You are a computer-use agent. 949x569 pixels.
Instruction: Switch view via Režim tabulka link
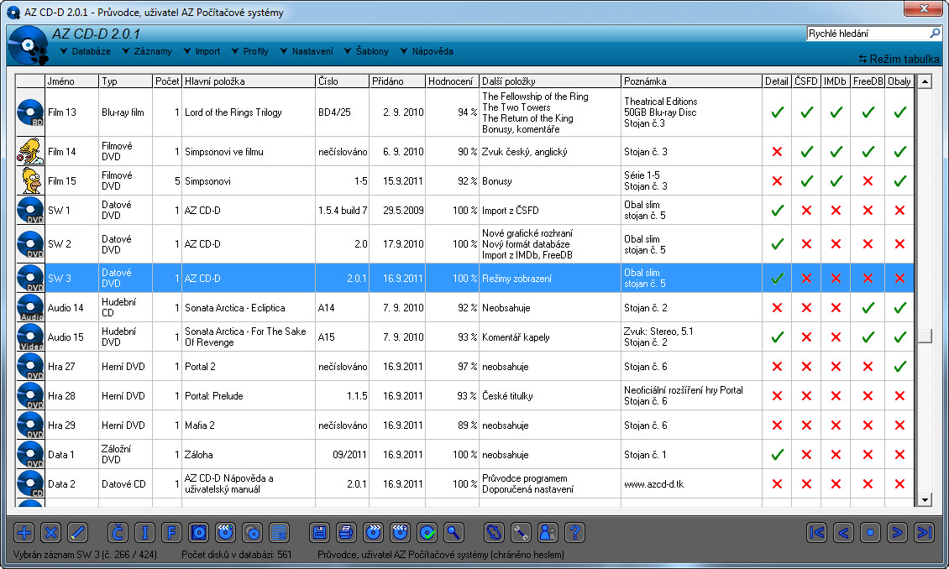[899, 59]
